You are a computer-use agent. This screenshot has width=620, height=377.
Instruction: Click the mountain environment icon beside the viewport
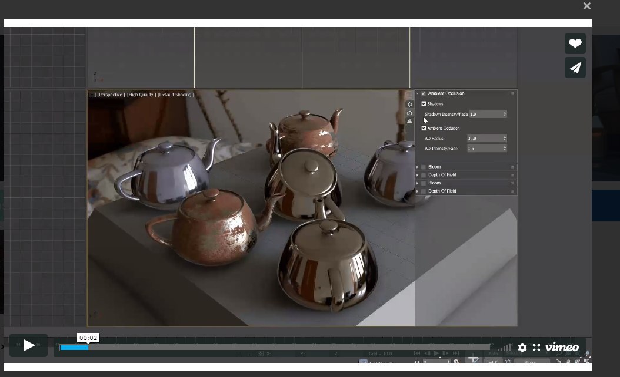[409, 121]
